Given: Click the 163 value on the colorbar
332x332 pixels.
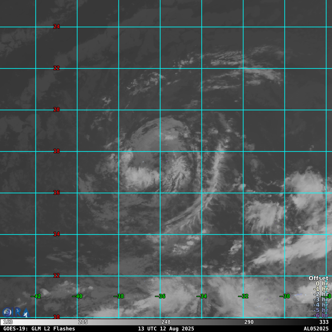Looking at the screenshot, I should pos(8,322).
